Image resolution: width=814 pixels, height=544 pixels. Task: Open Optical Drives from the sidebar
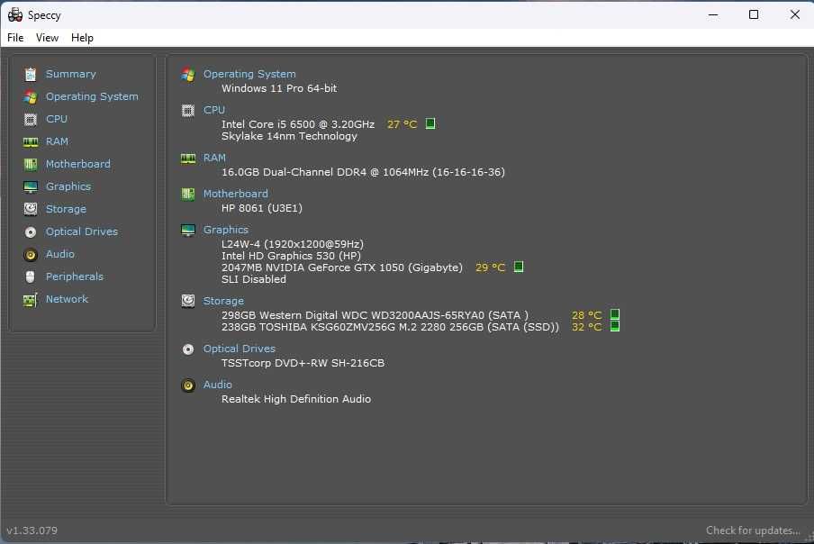coord(82,231)
